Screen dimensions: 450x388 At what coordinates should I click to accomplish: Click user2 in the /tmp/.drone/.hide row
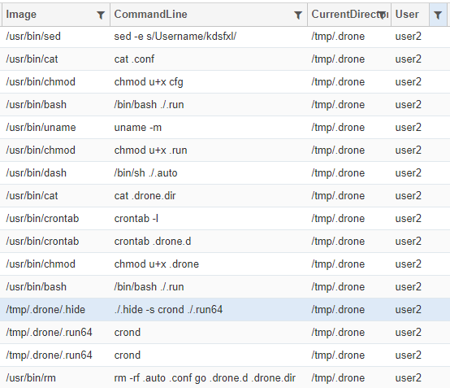(408, 310)
